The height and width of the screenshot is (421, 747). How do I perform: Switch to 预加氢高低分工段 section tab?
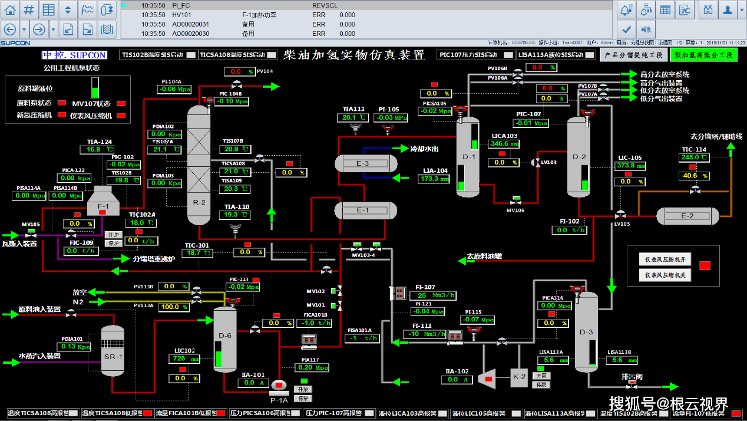point(703,55)
